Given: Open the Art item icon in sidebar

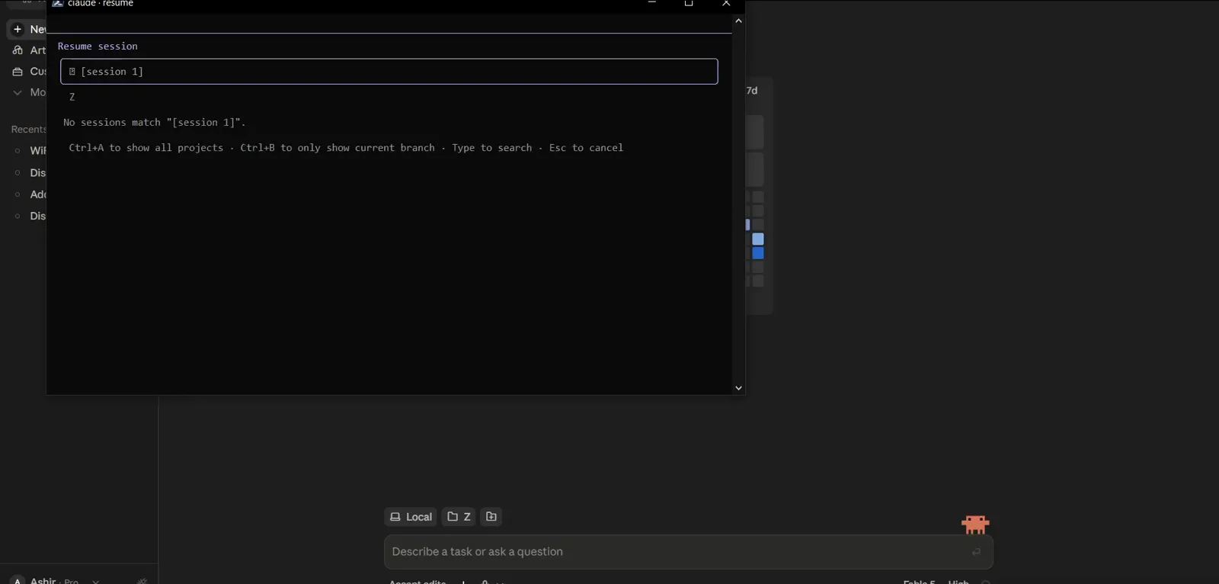Looking at the screenshot, I should pos(18,50).
